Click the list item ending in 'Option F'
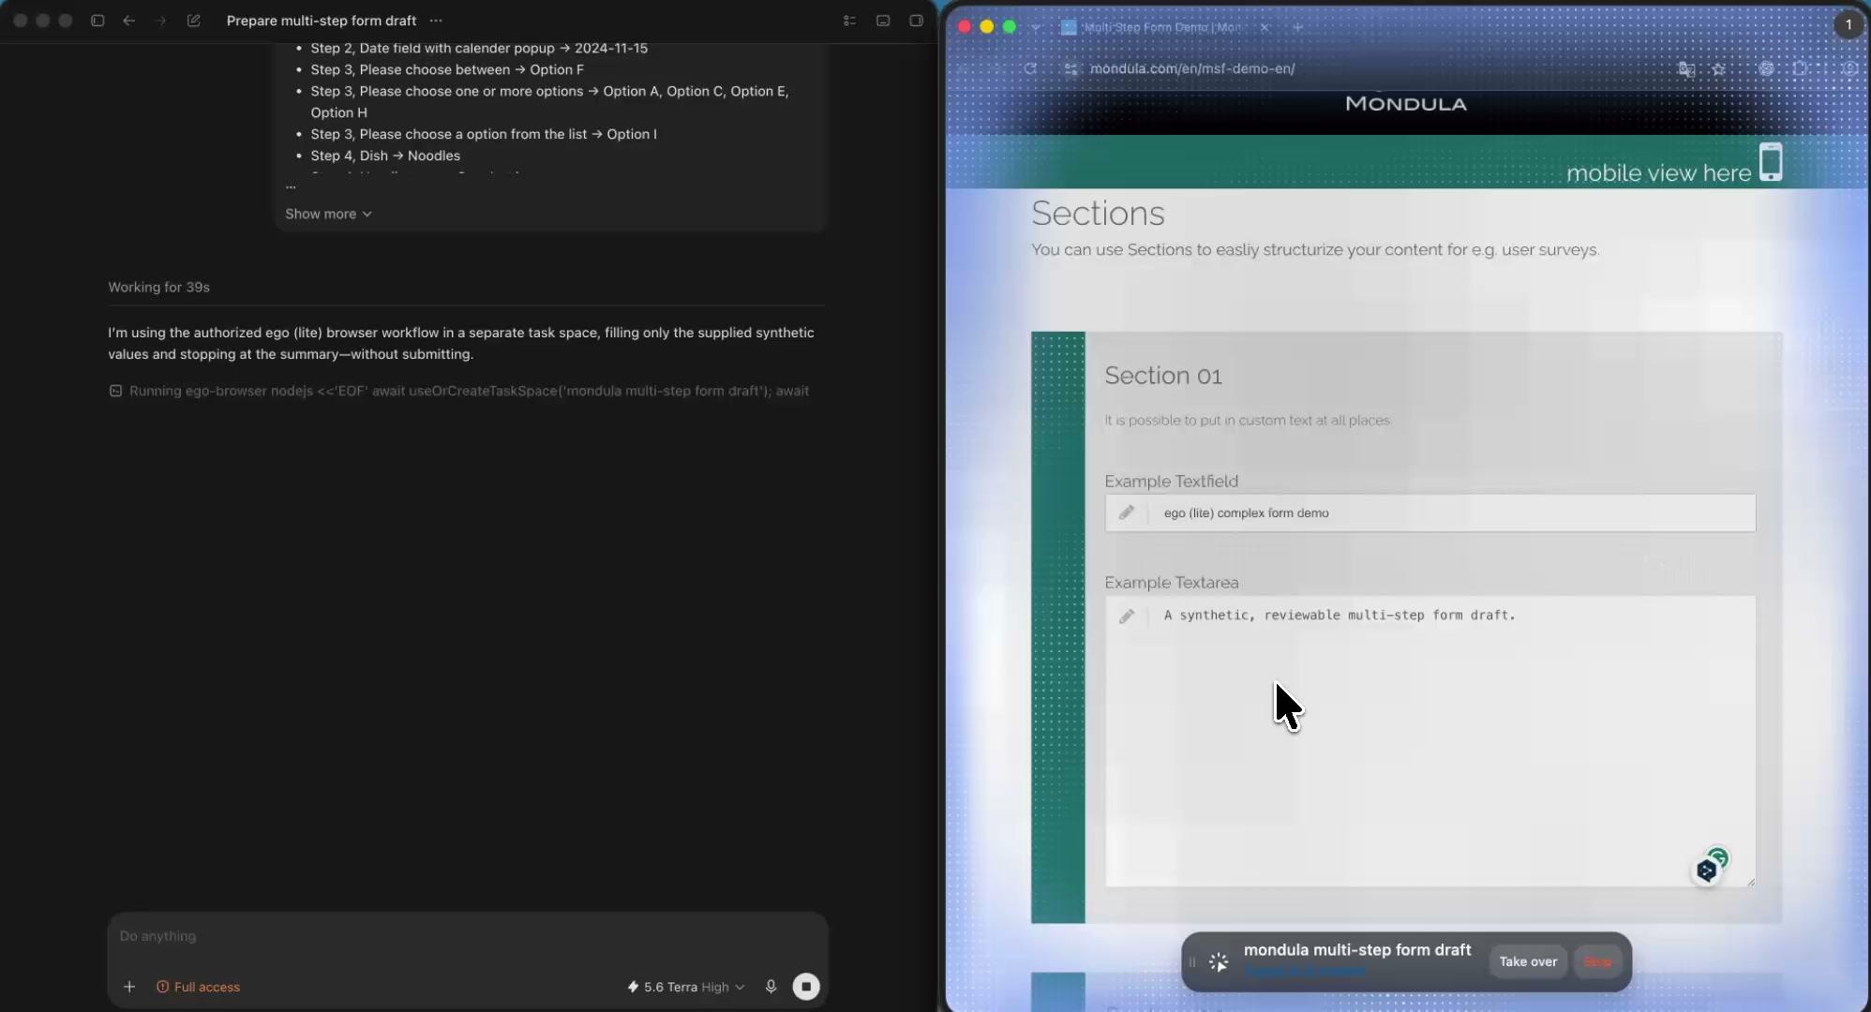Viewport: 1871px width, 1012px height. tap(447, 69)
